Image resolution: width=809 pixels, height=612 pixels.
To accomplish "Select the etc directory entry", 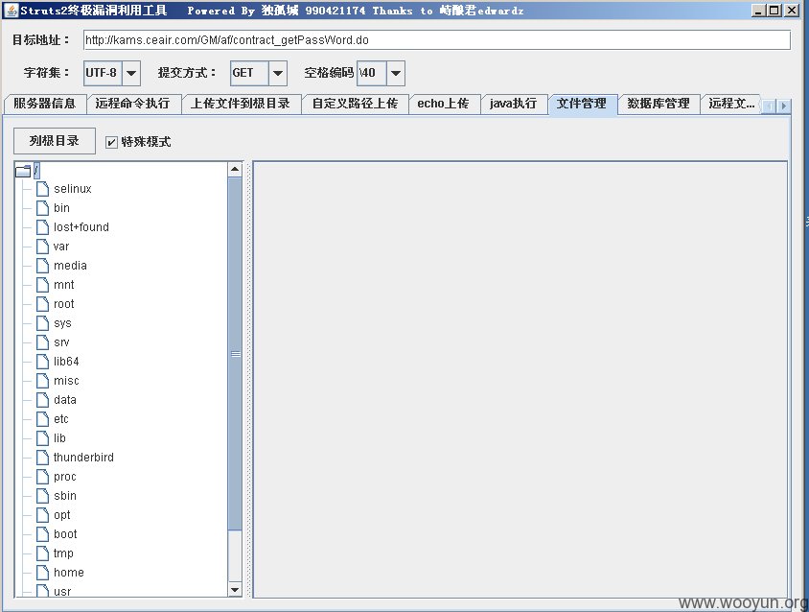I will tap(61, 419).
